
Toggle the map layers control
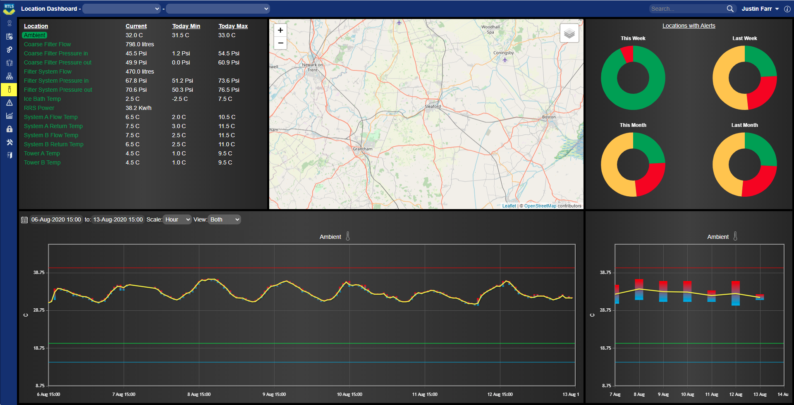coord(569,33)
